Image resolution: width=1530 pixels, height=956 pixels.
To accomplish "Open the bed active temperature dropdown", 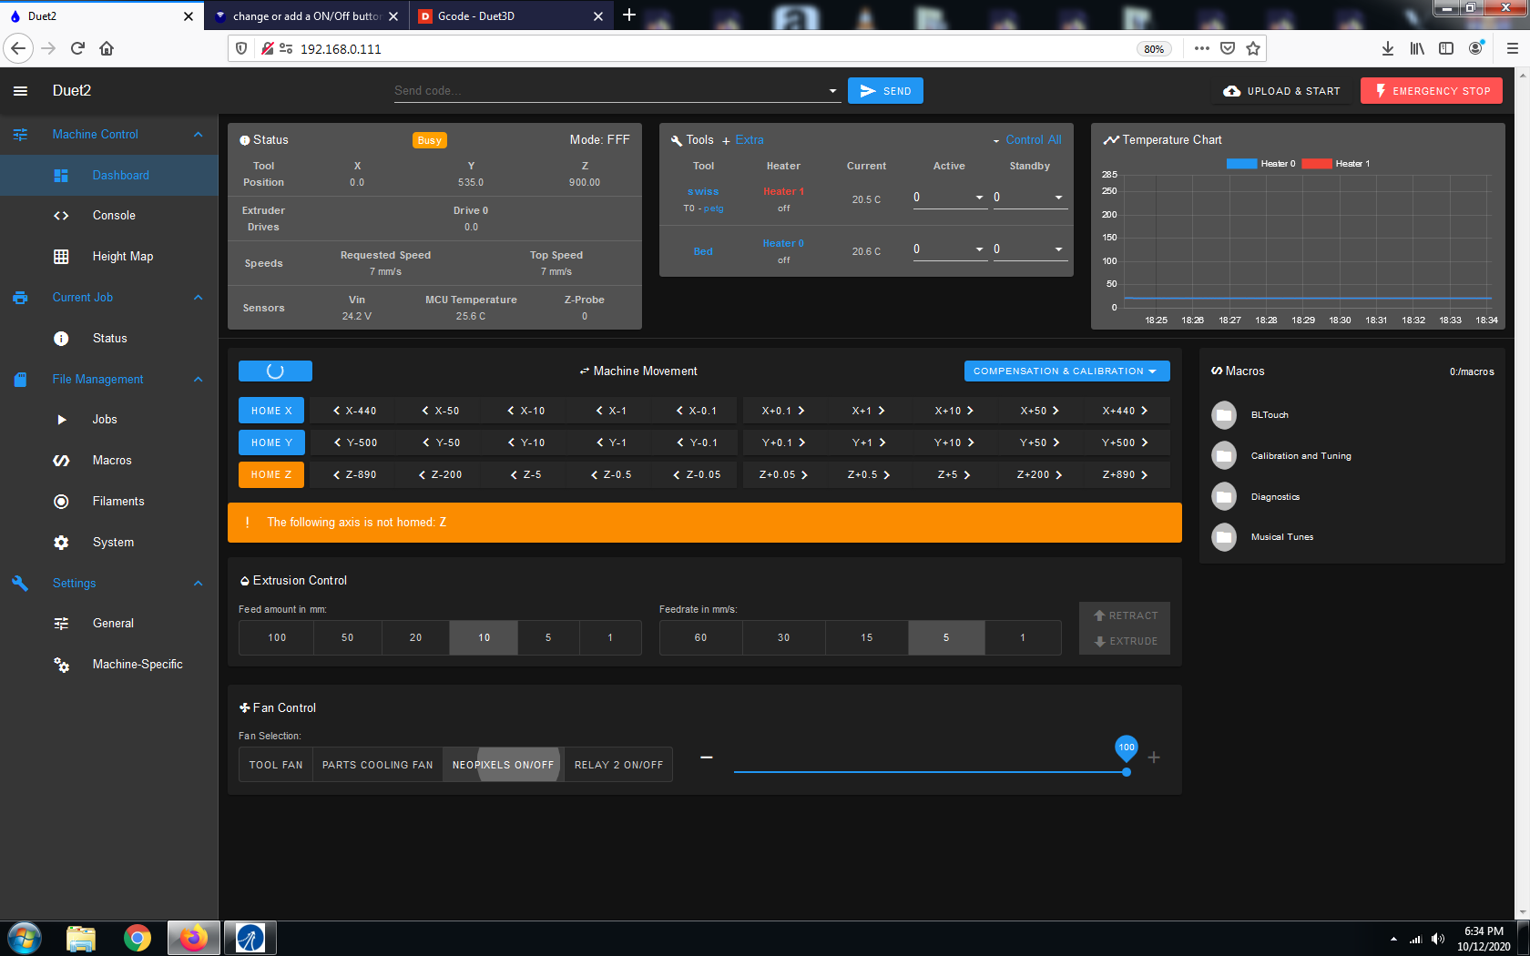I will tap(980, 249).
